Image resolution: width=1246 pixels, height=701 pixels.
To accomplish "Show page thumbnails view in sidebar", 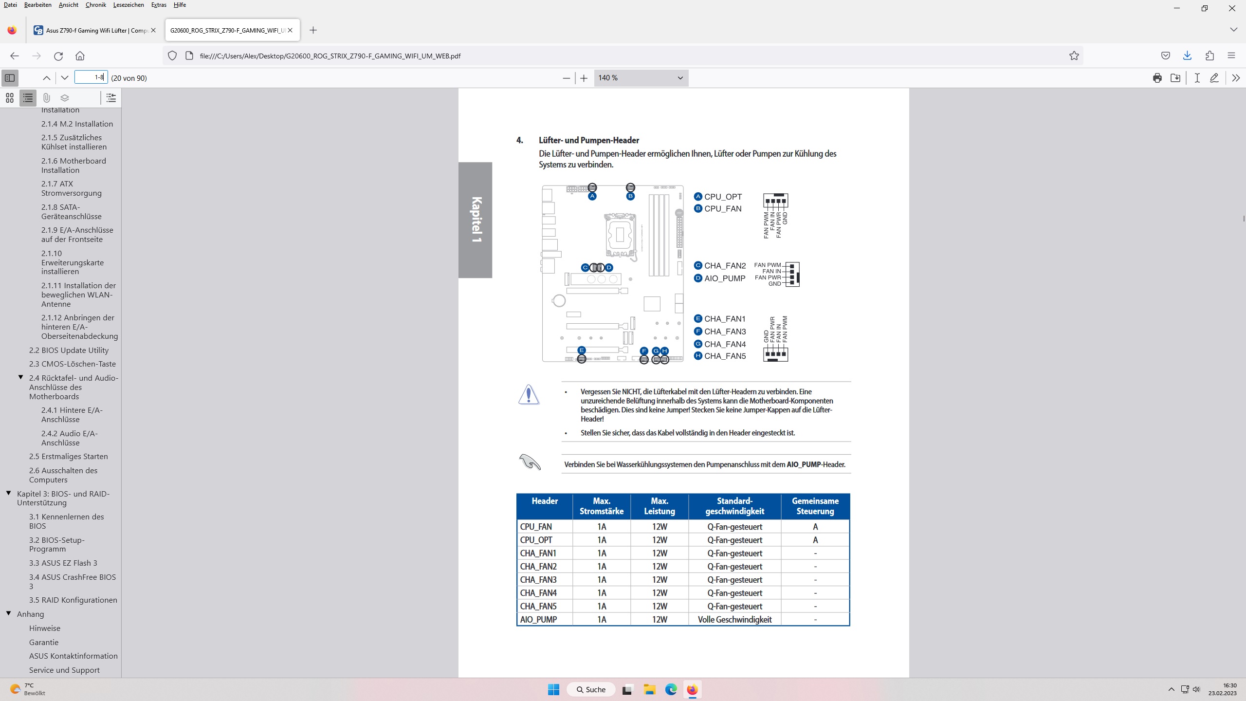I will tap(10, 98).
